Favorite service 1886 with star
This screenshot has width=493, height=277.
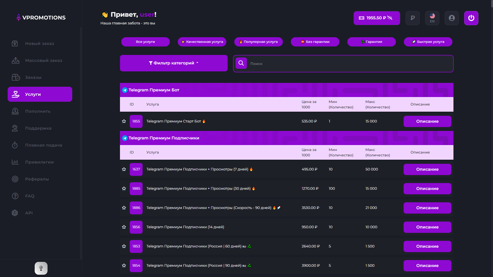click(124, 208)
